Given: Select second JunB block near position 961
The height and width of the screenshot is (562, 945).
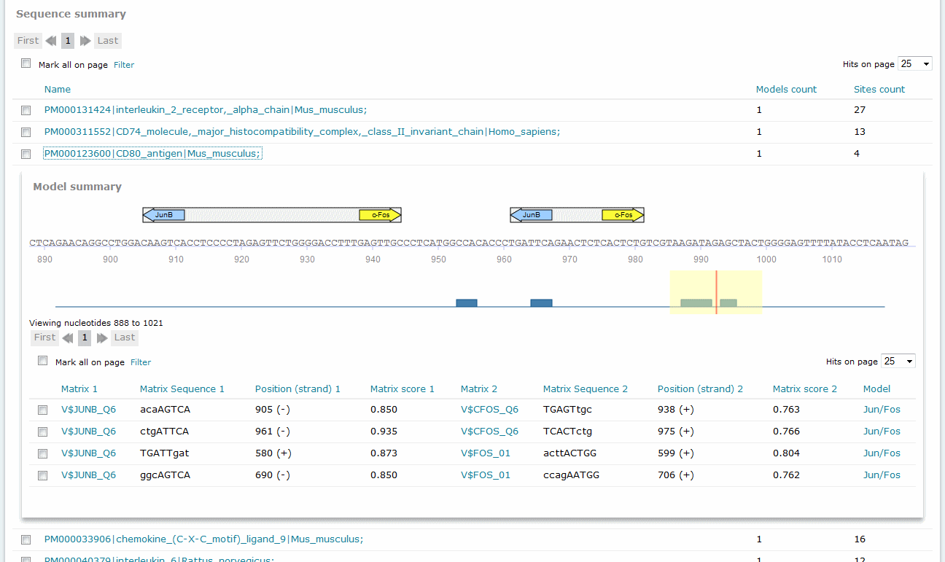Looking at the screenshot, I should tap(531, 215).
